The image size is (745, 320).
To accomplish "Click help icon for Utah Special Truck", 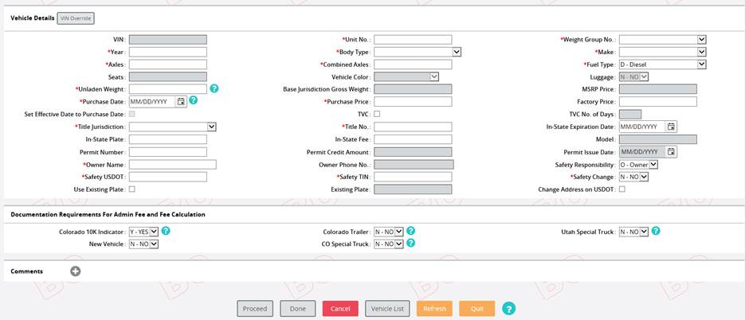I will tap(656, 232).
